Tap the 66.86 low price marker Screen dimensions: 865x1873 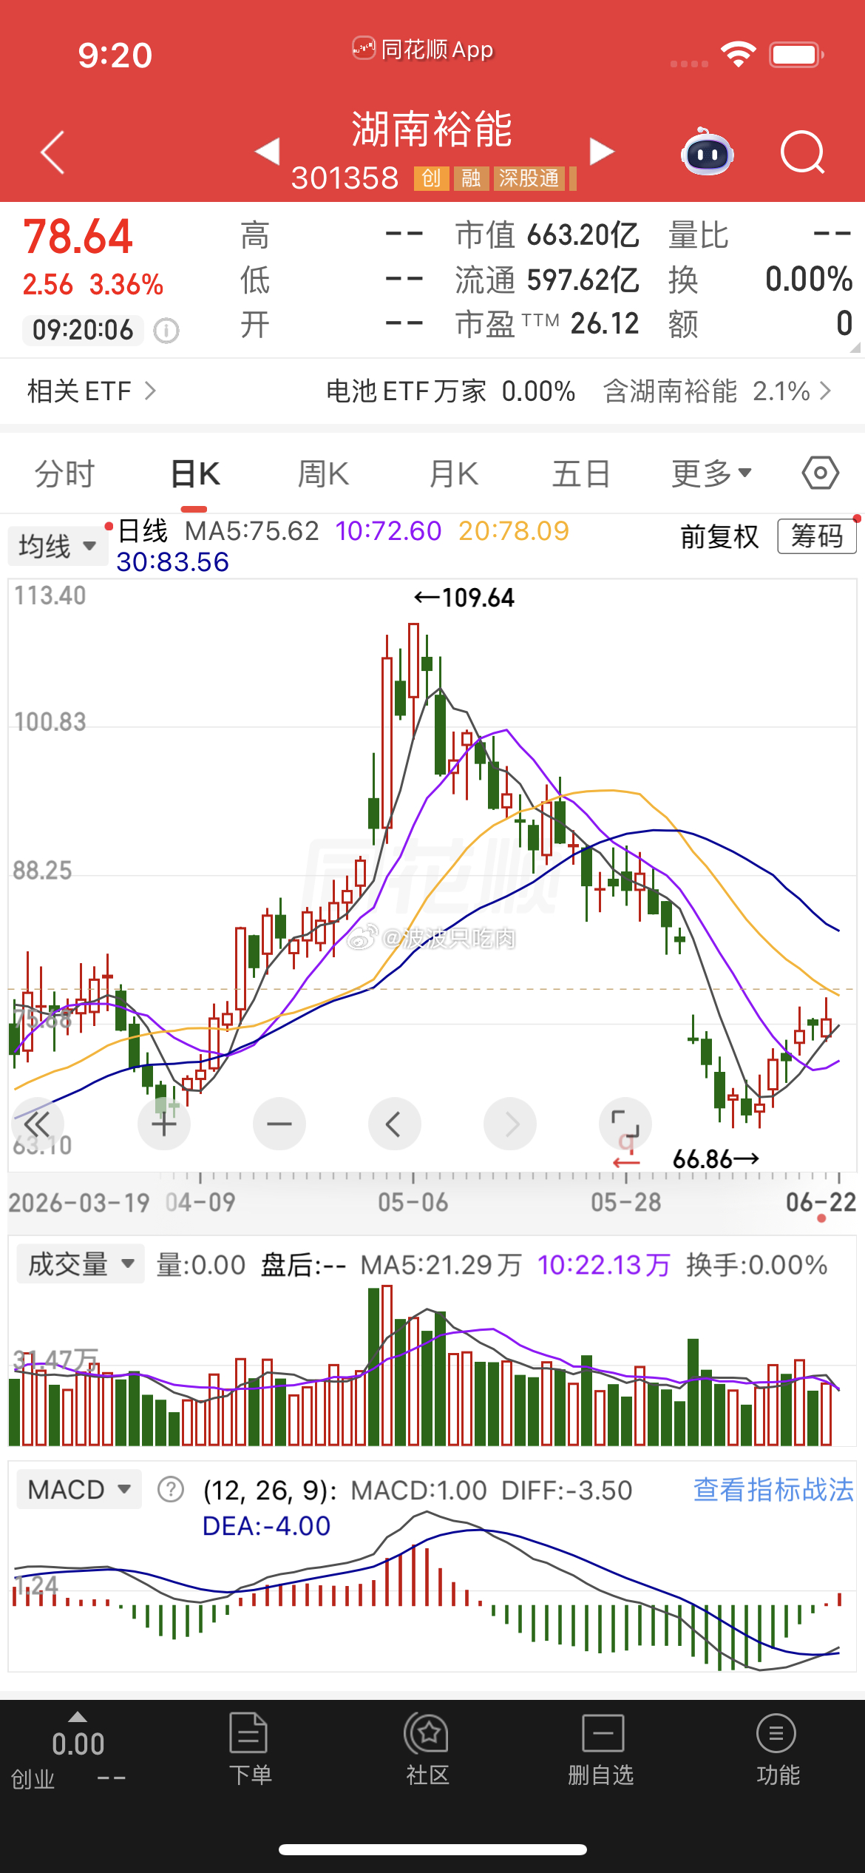(x=716, y=1159)
